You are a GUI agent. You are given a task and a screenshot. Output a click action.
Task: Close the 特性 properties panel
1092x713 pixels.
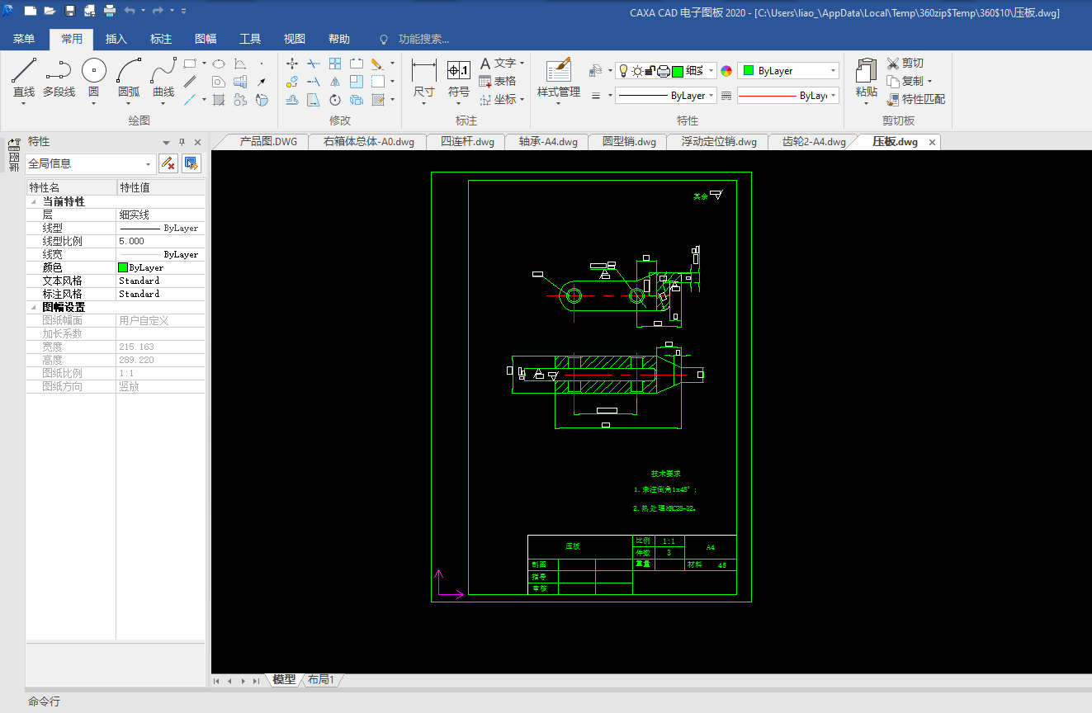pos(197,142)
